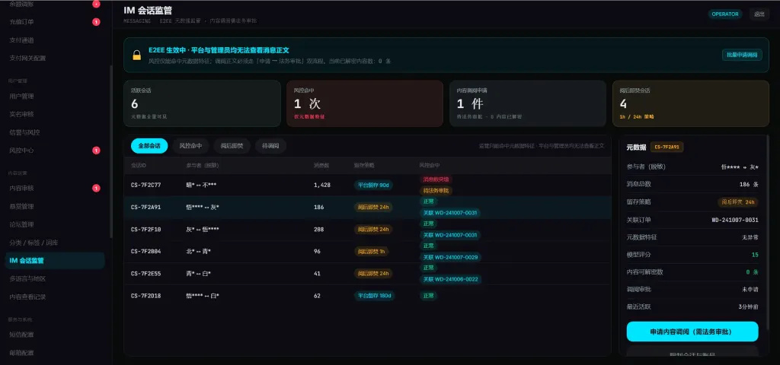
Task: Select the 全部会话 filter tab
Action: tap(149, 146)
